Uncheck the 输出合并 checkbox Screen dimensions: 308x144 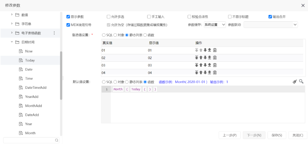pos(270,17)
